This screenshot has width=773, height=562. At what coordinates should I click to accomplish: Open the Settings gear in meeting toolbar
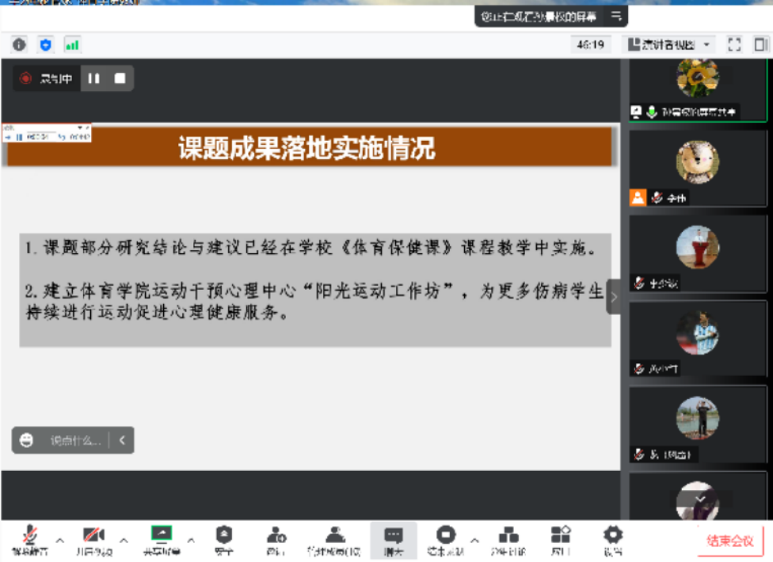[613, 539]
